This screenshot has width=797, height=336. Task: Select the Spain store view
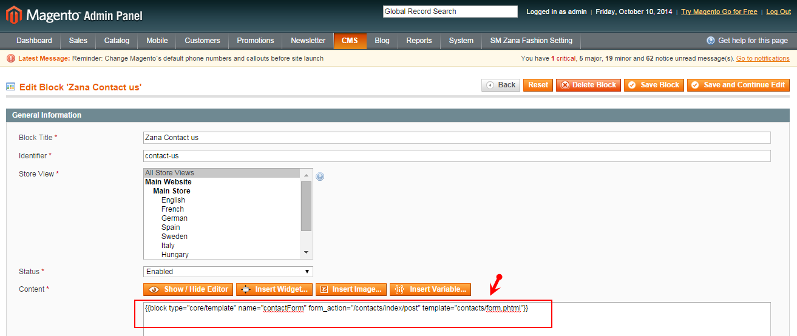click(x=222, y=227)
